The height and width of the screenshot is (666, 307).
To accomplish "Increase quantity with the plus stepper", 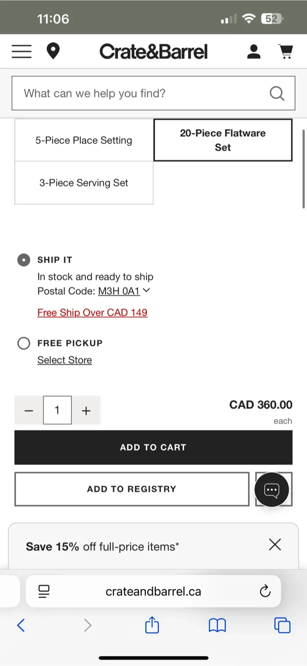I will pyautogui.click(x=86, y=410).
